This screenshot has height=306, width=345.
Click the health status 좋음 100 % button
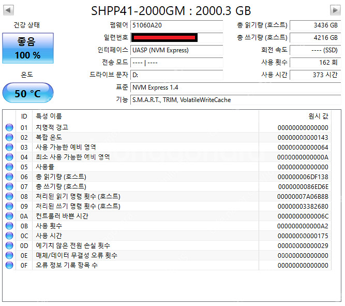28,48
